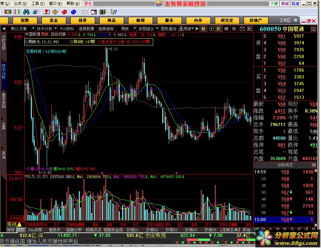Click 图形叠加 in chart toolbar
Image resolution: width=321 pixels, height=248 pixels.
[169, 29]
